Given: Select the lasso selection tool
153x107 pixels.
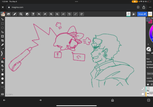Looking at the screenshot, I should pyautogui.click(x=3, y=32).
